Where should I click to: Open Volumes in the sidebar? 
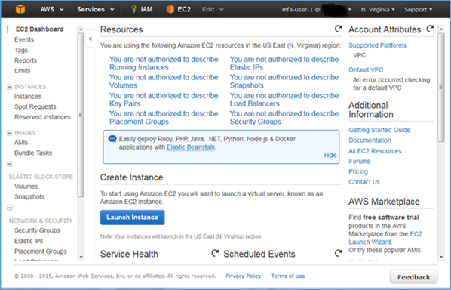click(x=26, y=187)
